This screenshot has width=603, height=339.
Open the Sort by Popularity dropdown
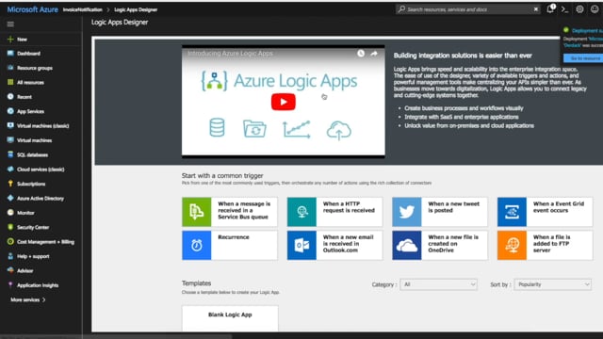point(553,284)
